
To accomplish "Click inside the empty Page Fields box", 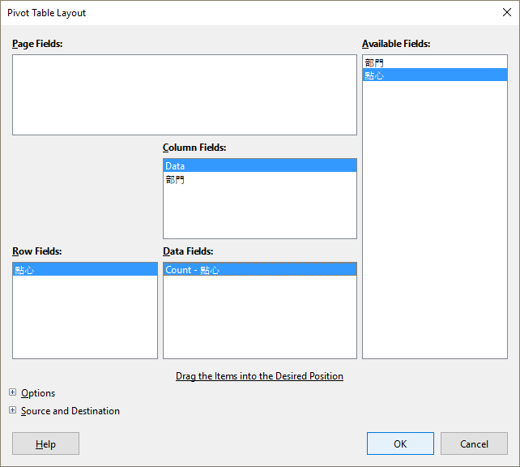I will click(x=184, y=94).
